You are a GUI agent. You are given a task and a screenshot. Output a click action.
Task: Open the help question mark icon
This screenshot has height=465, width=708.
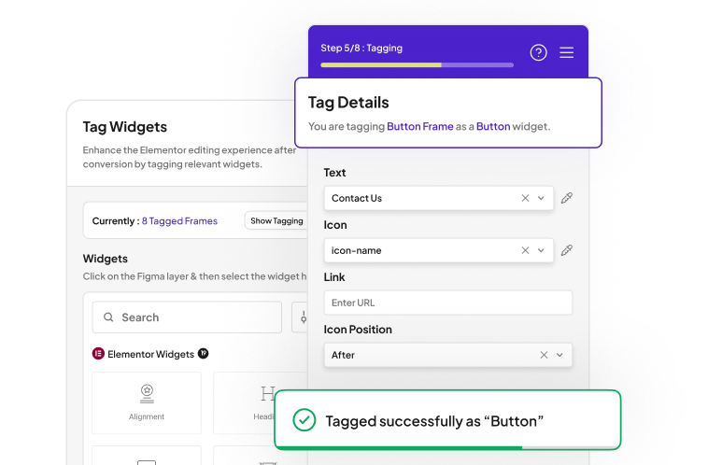click(x=538, y=53)
